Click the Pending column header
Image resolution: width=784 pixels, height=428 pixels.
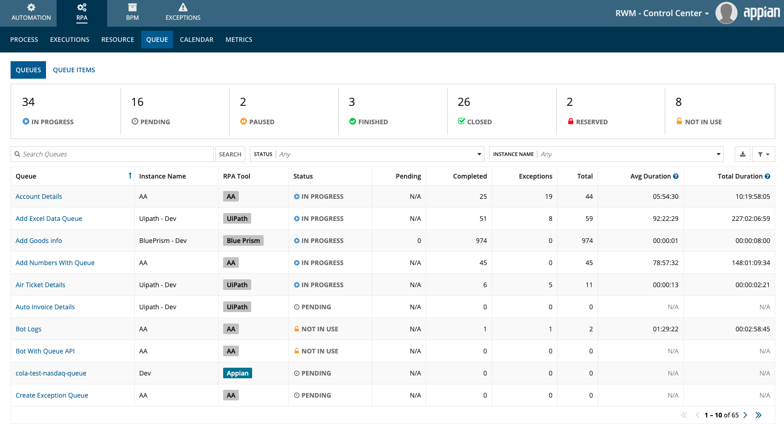[408, 176]
